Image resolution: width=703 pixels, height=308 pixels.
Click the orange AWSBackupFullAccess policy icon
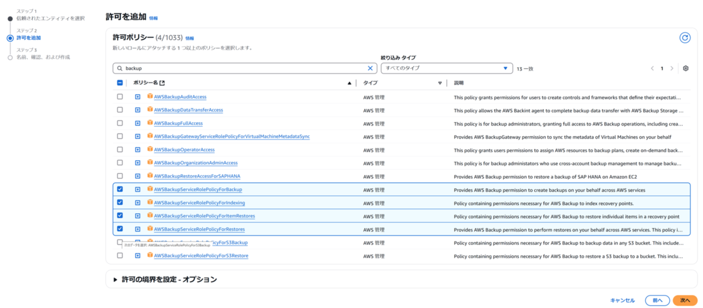pyautogui.click(x=150, y=123)
